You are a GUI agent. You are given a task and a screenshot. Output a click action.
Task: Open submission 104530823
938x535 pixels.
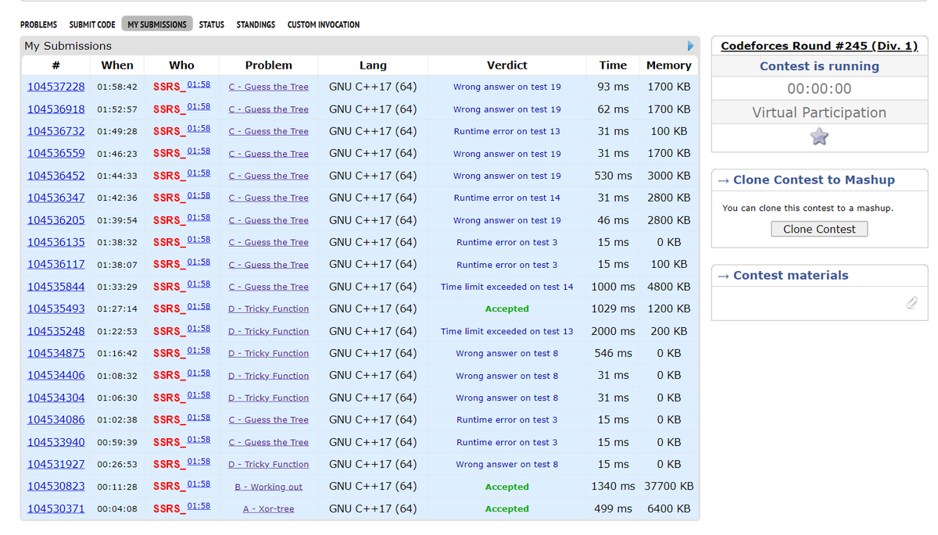56,486
